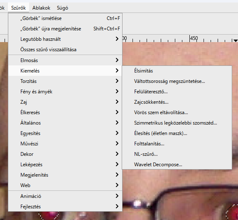The width and height of the screenshot is (238, 220).
Task: Select Wavelet Decompose filter
Action: [177, 165]
